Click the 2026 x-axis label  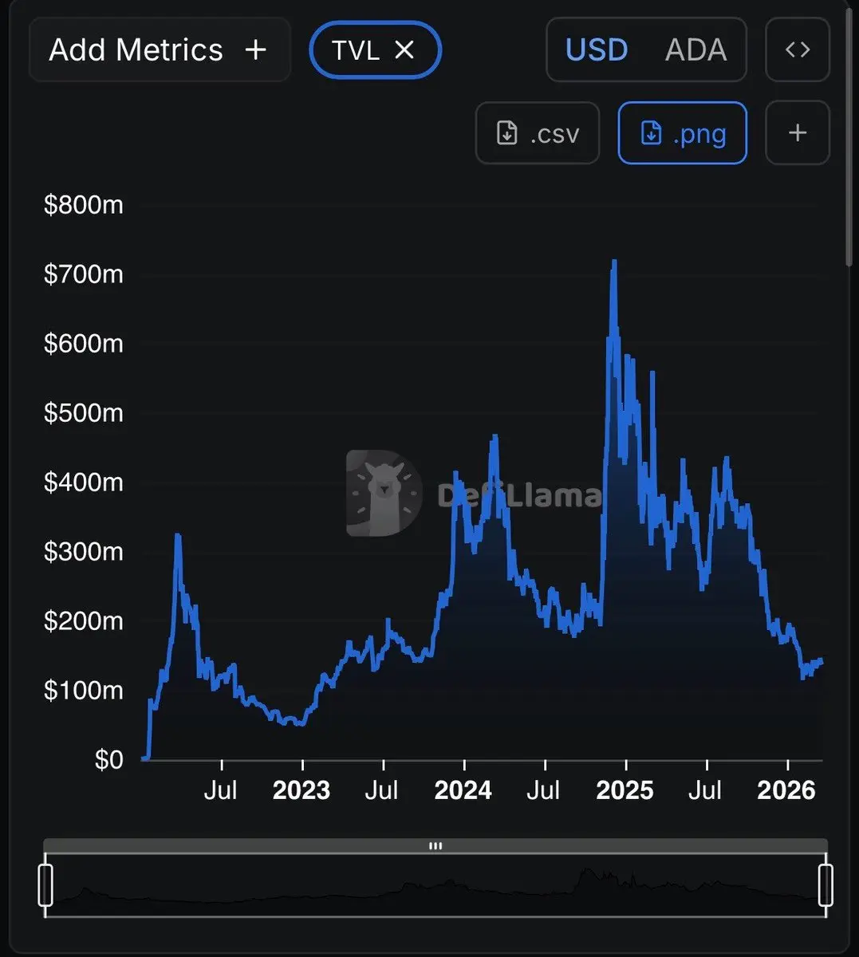[x=786, y=790]
